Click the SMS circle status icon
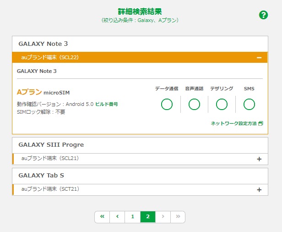The width and height of the screenshot is (282, 232). (x=249, y=105)
